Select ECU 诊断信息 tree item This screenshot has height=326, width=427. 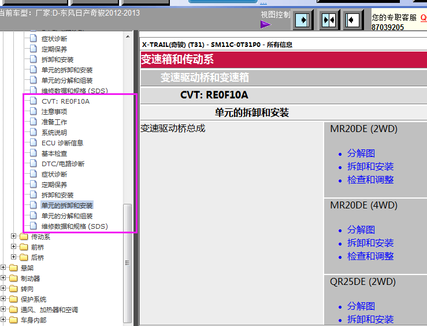(x=62, y=143)
